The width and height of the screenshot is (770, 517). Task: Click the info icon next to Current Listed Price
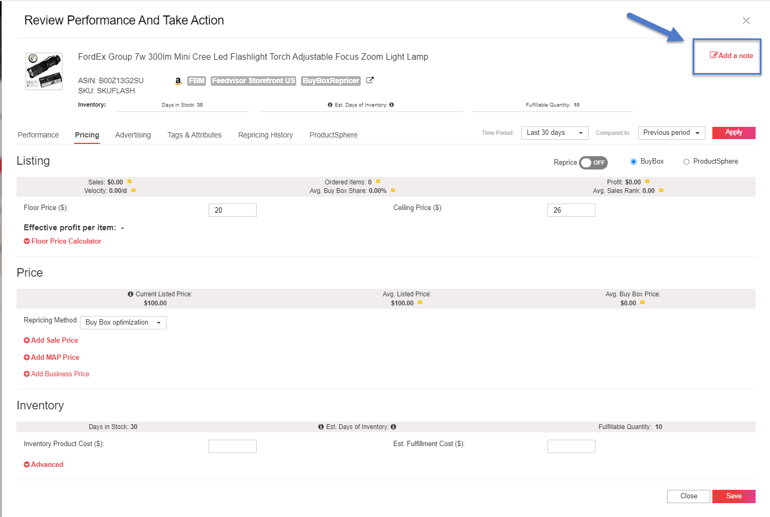131,294
